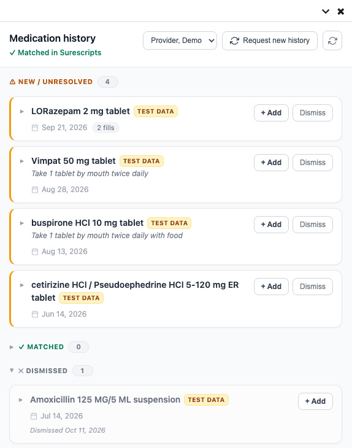Expand buspirone HCl 10 mg tablet details

pyautogui.click(x=22, y=223)
